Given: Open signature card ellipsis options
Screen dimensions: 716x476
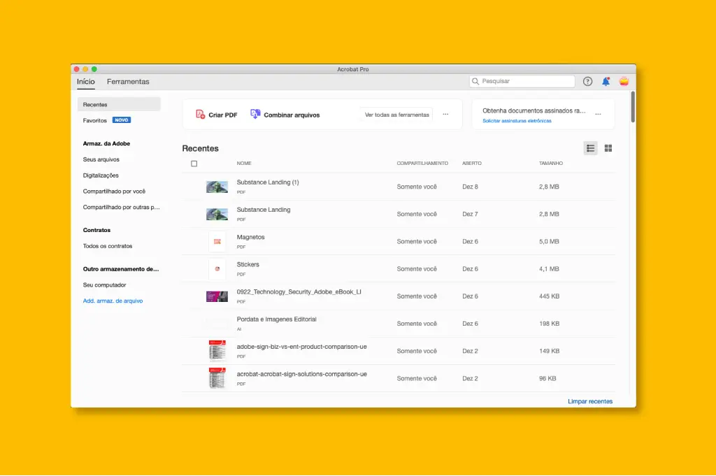Looking at the screenshot, I should tap(599, 114).
